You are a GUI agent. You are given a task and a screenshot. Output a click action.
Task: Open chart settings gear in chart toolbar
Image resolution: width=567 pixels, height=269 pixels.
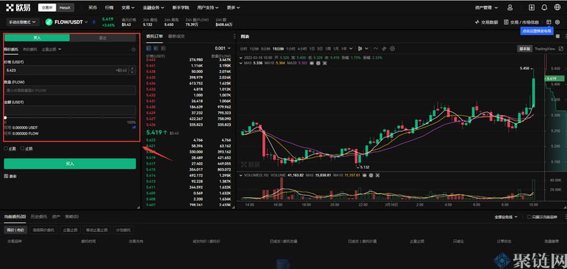[392, 48]
